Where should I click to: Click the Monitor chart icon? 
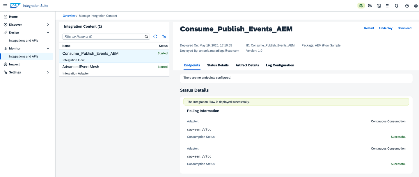(x=6, y=49)
